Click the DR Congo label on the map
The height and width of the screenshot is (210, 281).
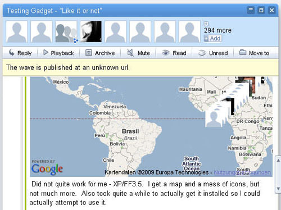[x=248, y=121]
